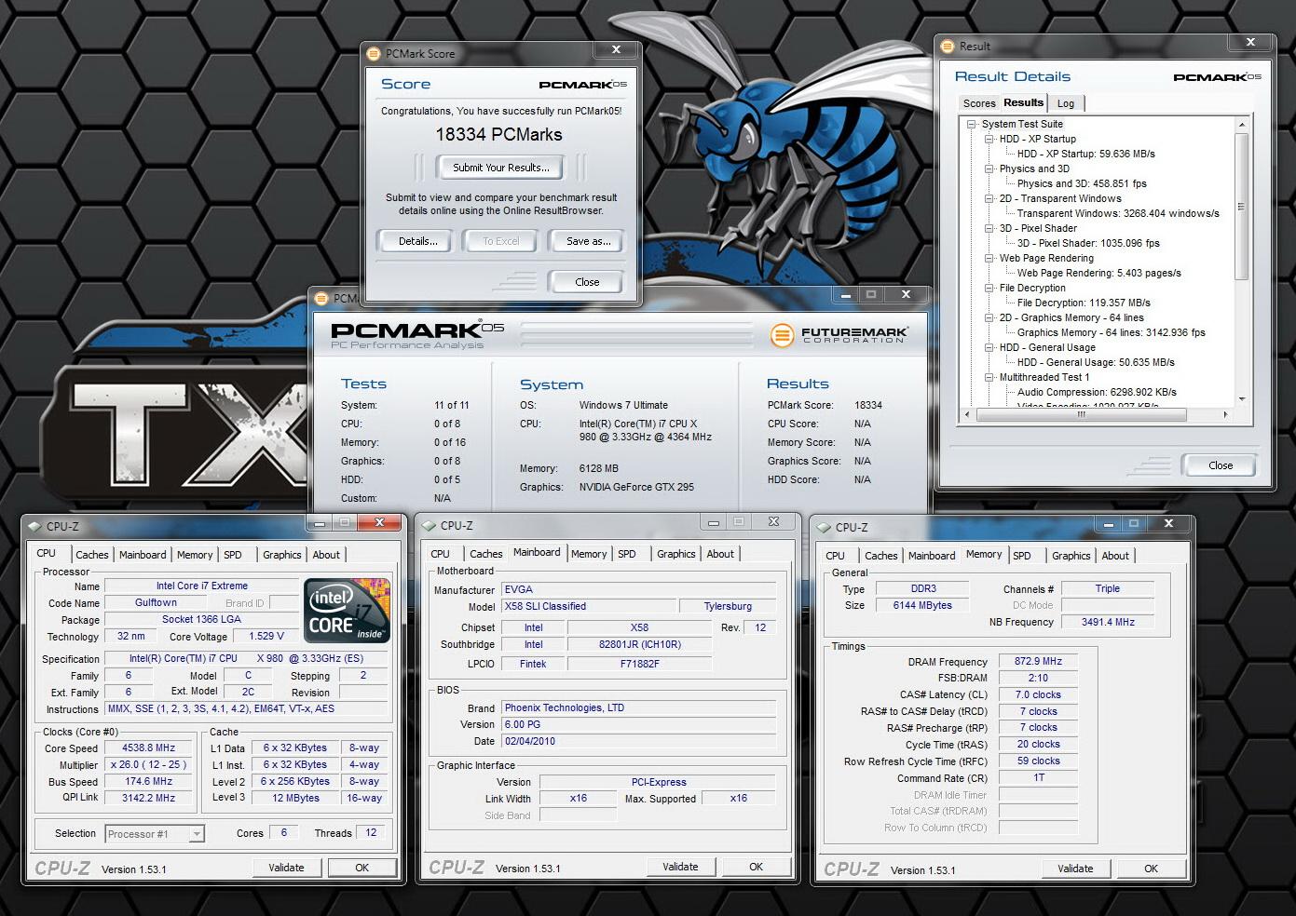Switch to Scores tab in Result Details
This screenshot has height=916, width=1296.
click(979, 103)
